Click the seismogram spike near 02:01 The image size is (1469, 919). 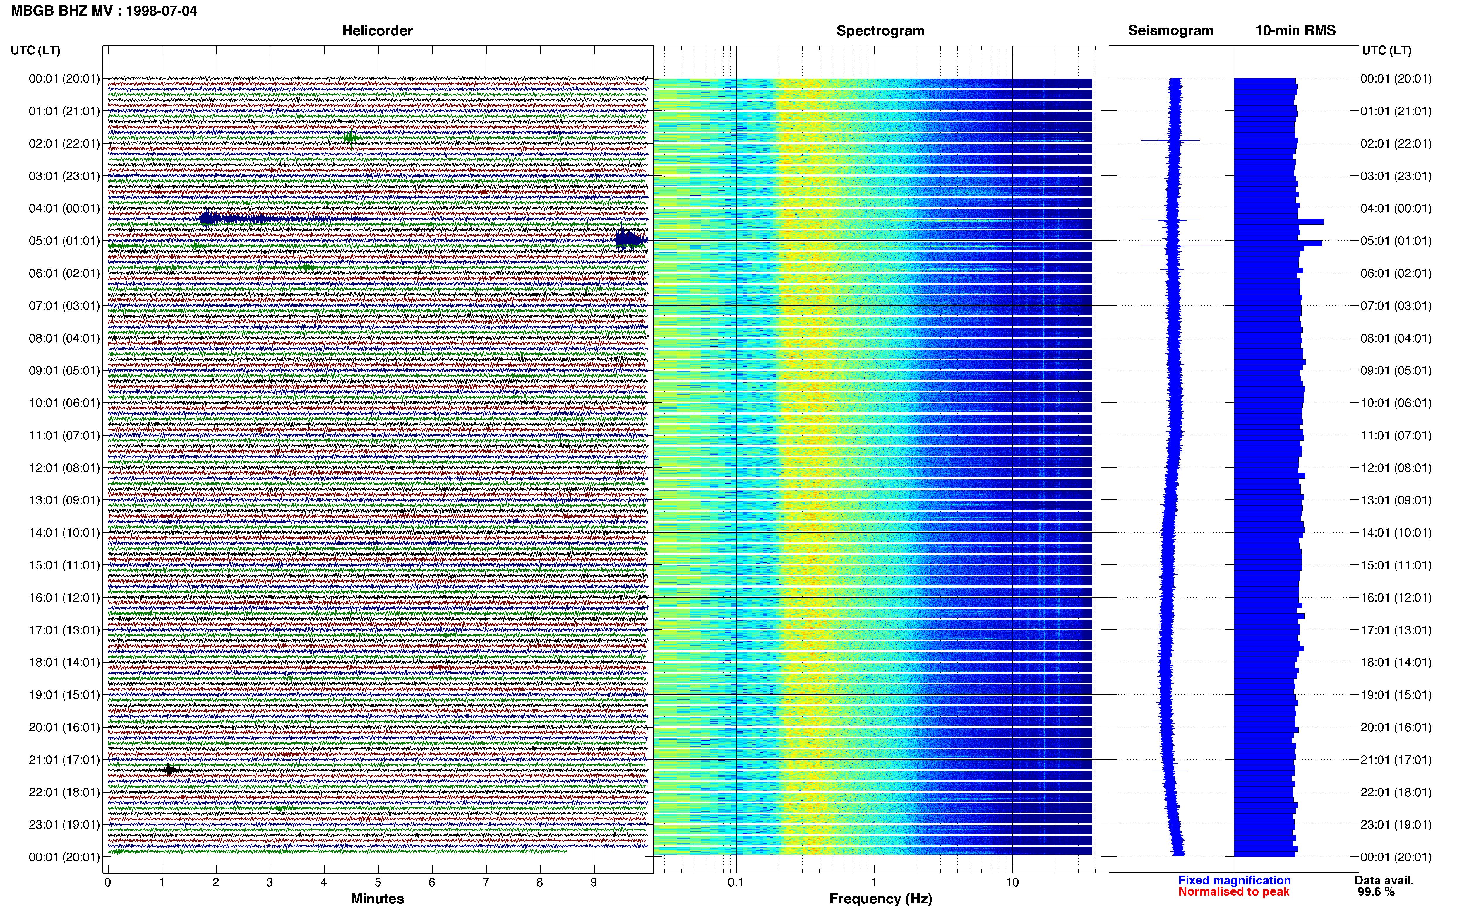click(x=1170, y=141)
